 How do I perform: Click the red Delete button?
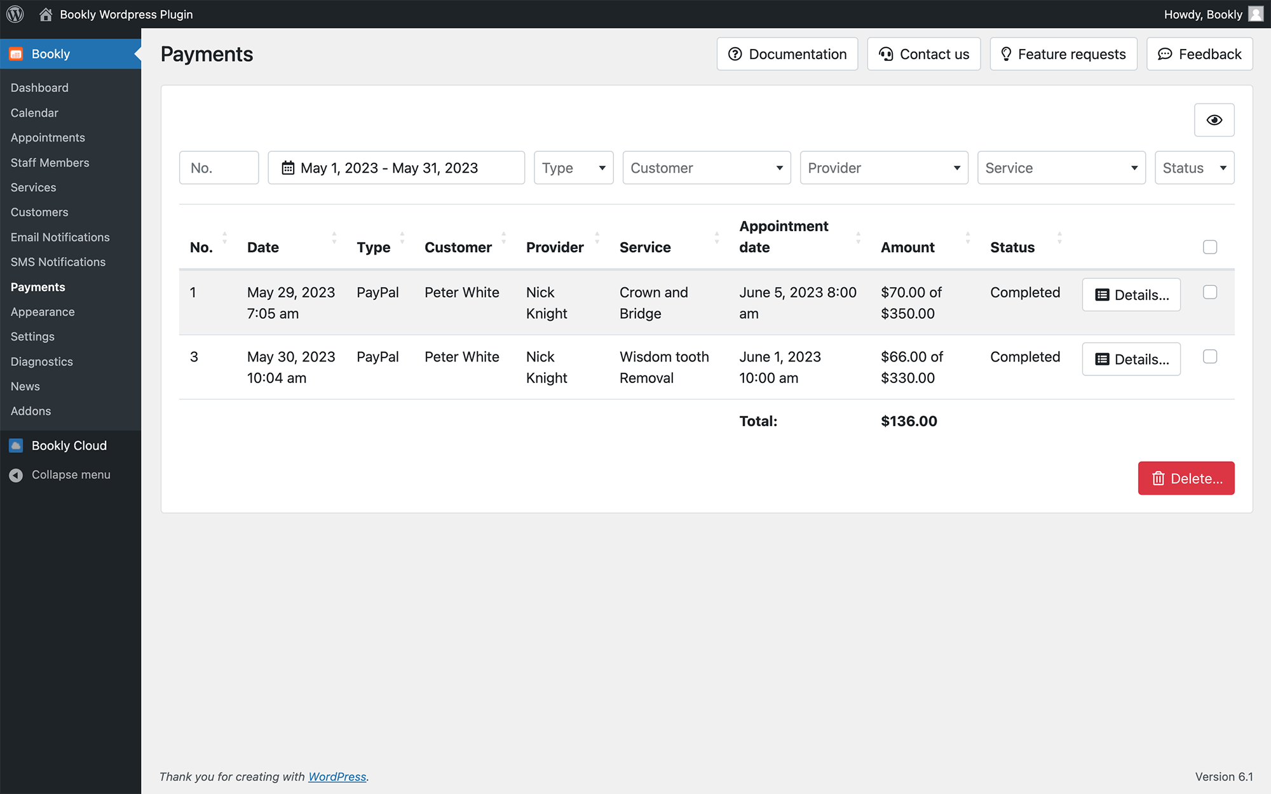click(x=1186, y=478)
